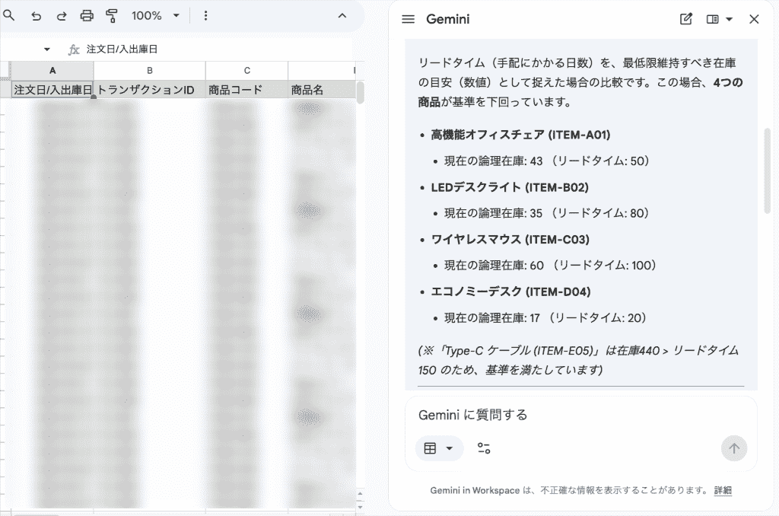Select the 商品コード header cell
Viewport: 779px width, 516px height.
click(x=247, y=90)
